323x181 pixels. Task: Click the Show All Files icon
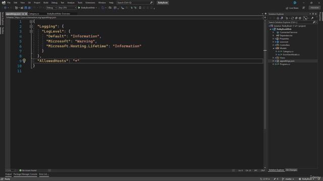pos(300,18)
